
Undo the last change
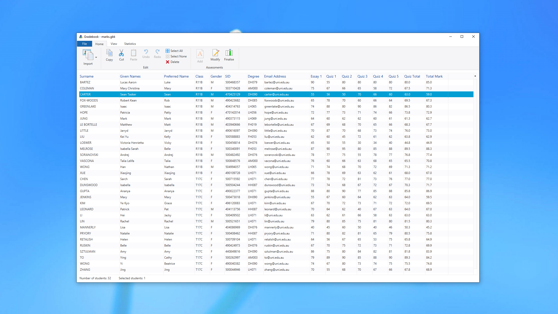[146, 55]
